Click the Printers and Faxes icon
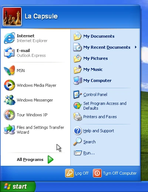 pos(77,117)
